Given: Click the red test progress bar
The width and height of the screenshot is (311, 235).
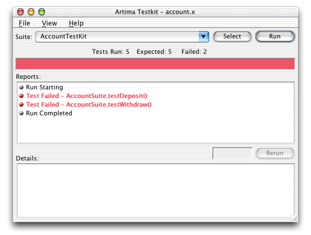Looking at the screenshot, I should coord(155,64).
